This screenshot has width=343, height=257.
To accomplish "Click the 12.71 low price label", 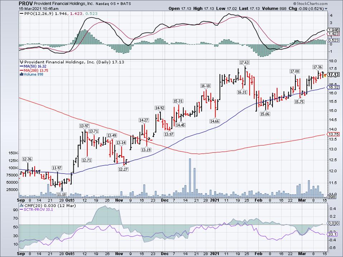I will (87, 160).
